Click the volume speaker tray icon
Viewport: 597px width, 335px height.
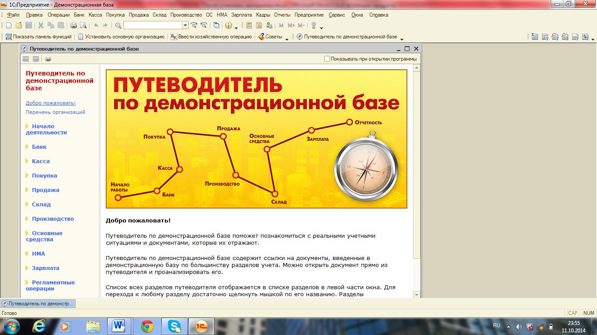click(519, 326)
